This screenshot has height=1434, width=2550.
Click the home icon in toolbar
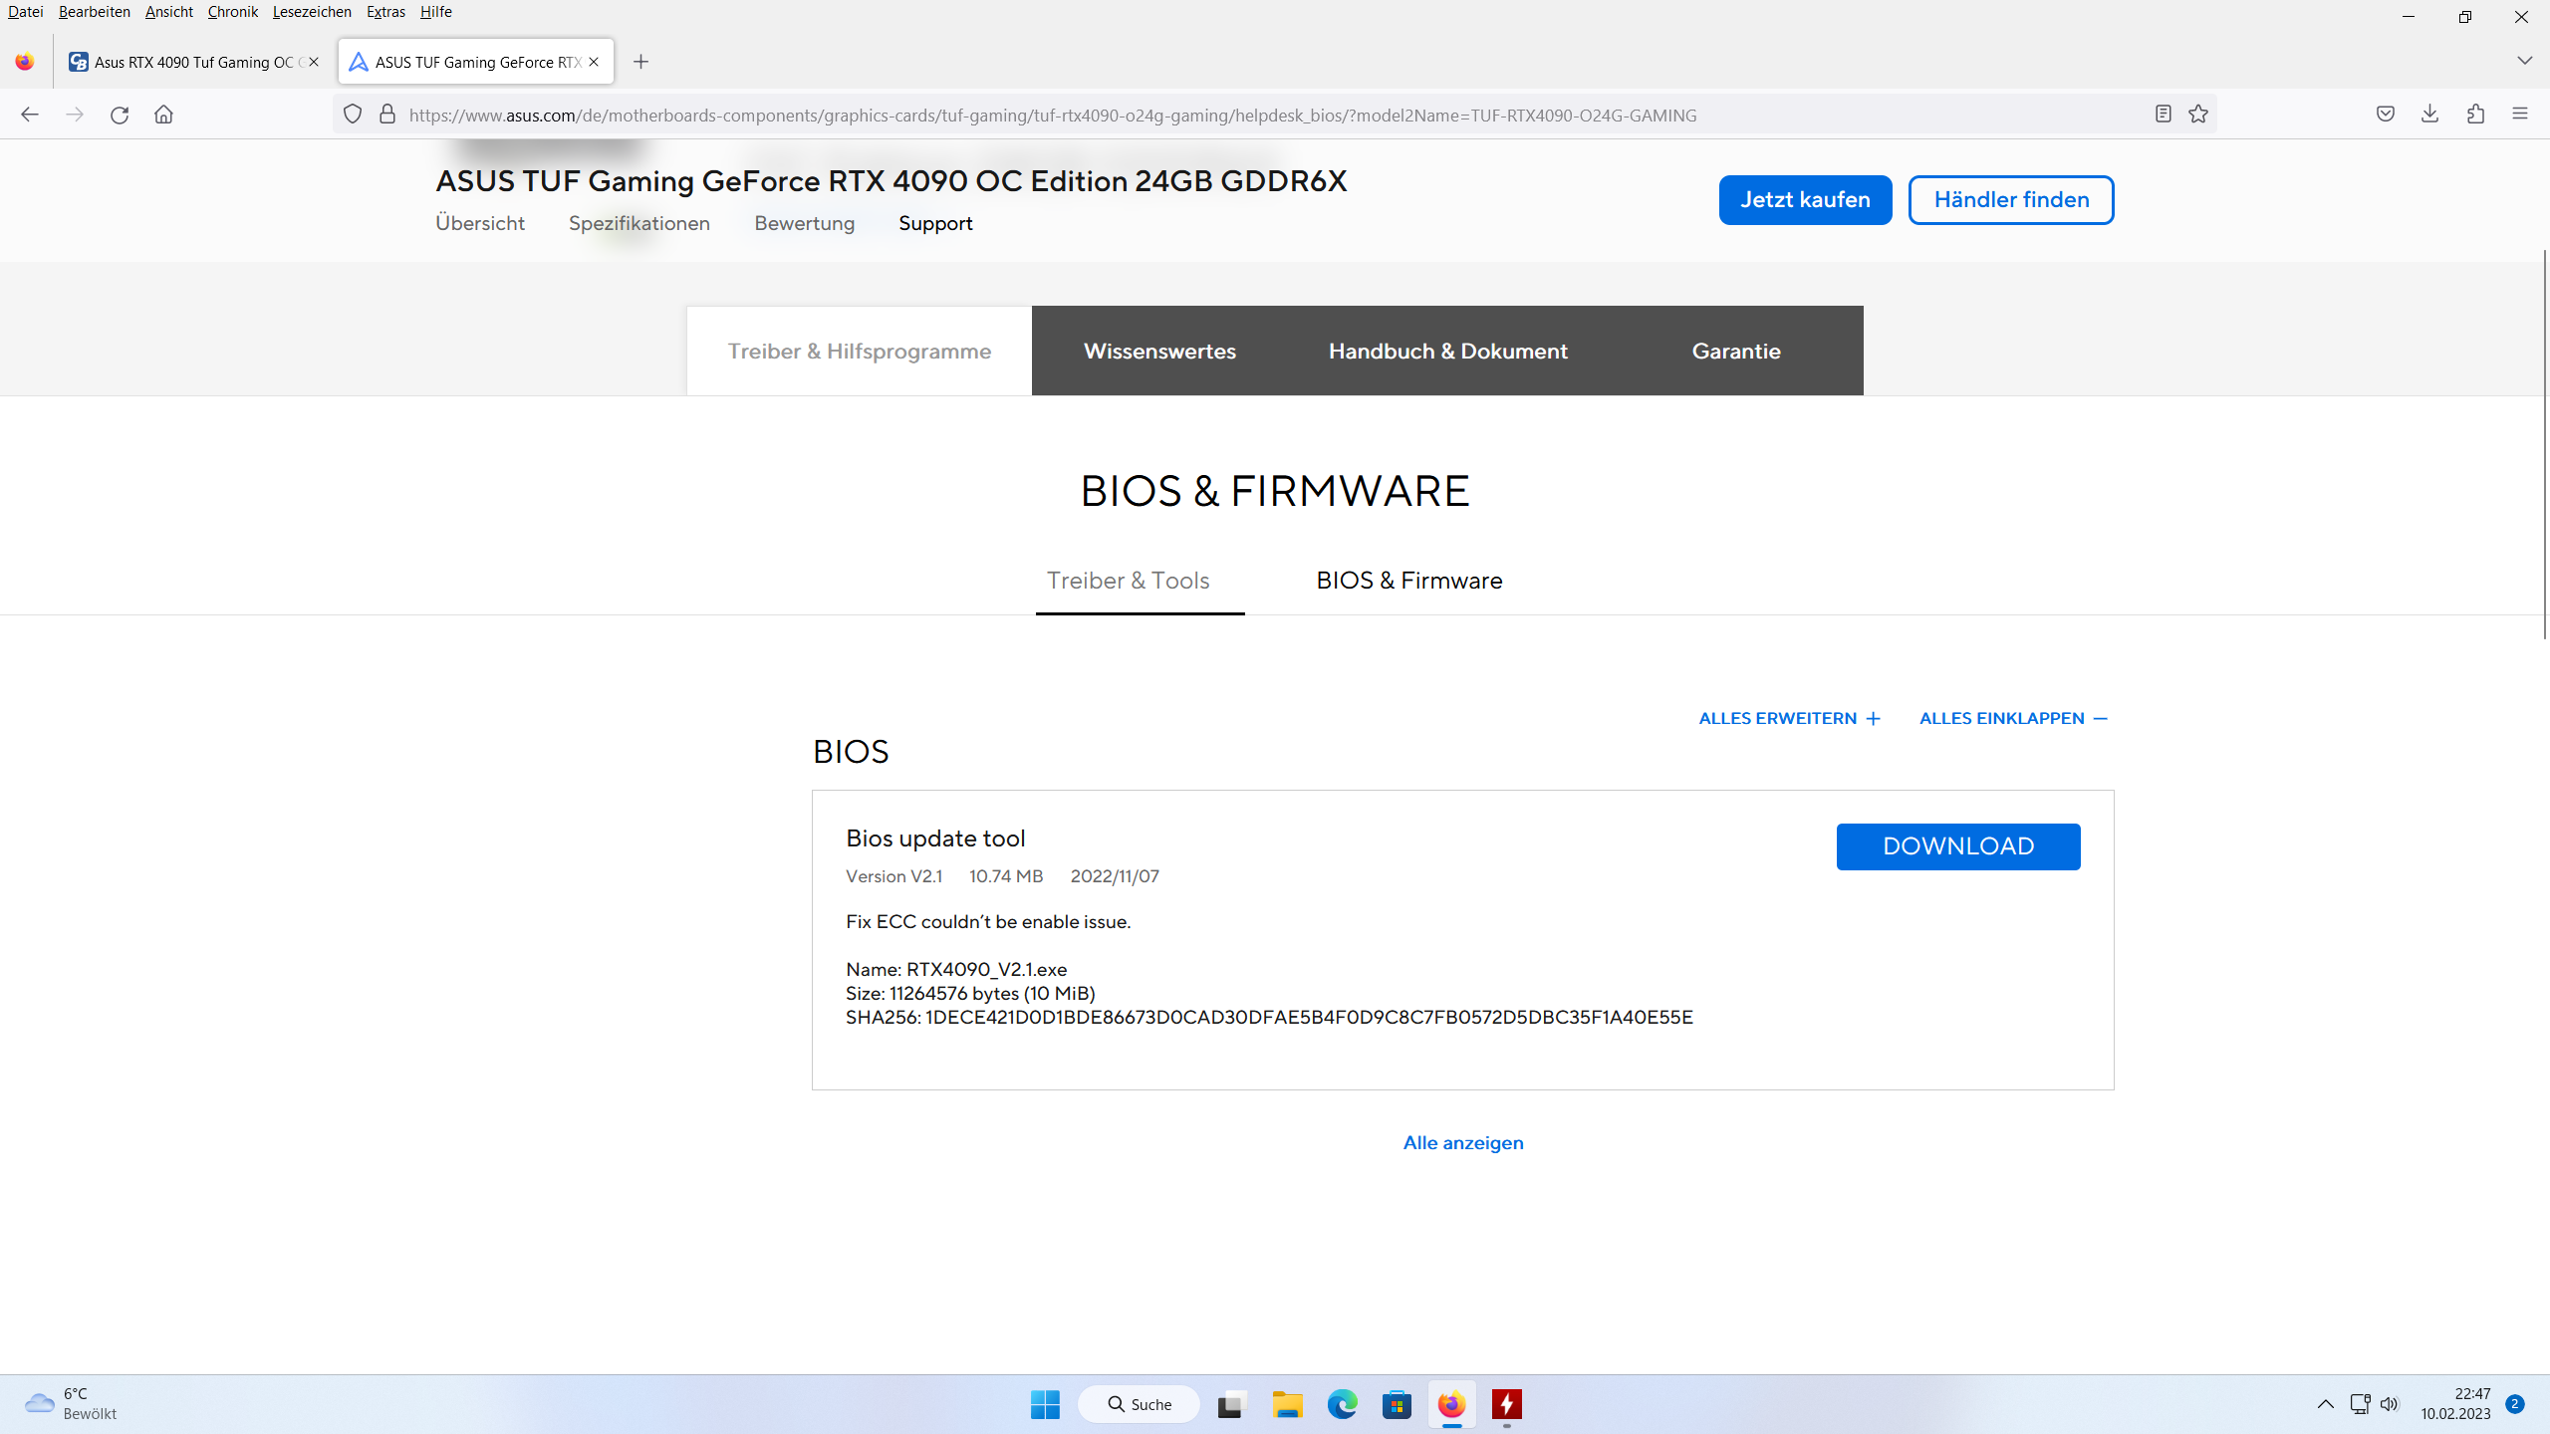point(163,115)
